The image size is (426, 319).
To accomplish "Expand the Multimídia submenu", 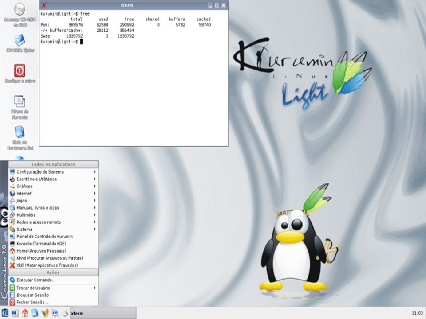I will [x=53, y=215].
